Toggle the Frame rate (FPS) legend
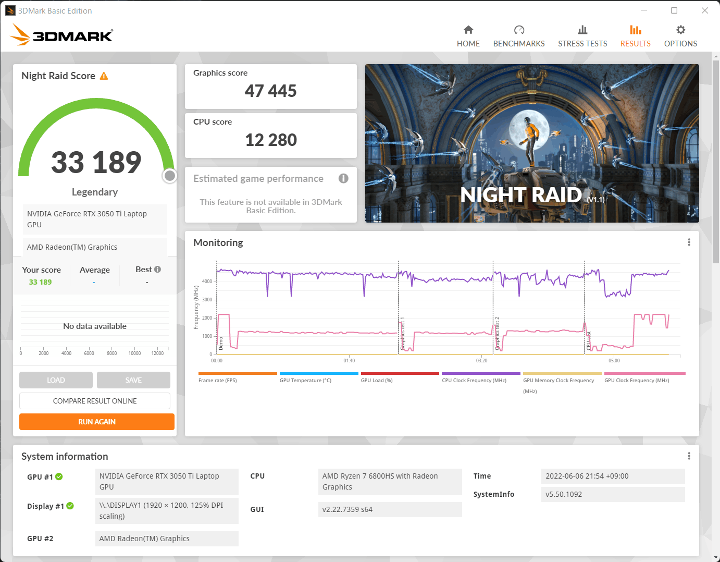The image size is (720, 562). coord(238,374)
